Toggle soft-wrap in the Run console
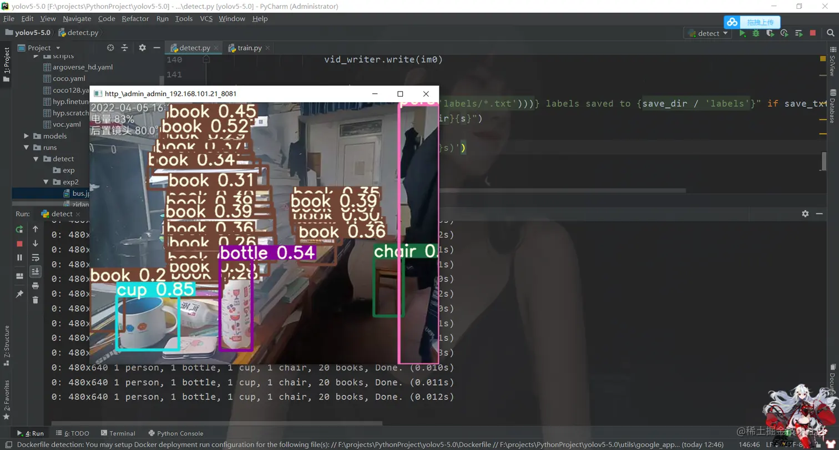Viewport: 839px width, 450px height. point(36,257)
